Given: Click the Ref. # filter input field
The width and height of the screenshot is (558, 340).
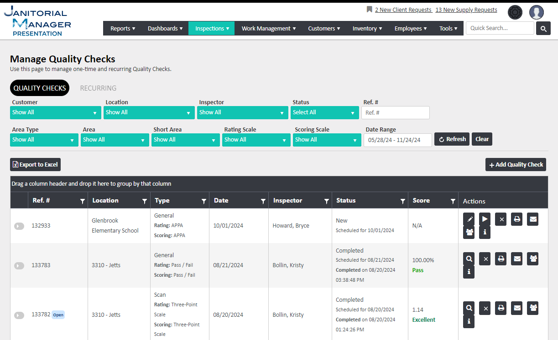Looking at the screenshot, I should point(395,112).
